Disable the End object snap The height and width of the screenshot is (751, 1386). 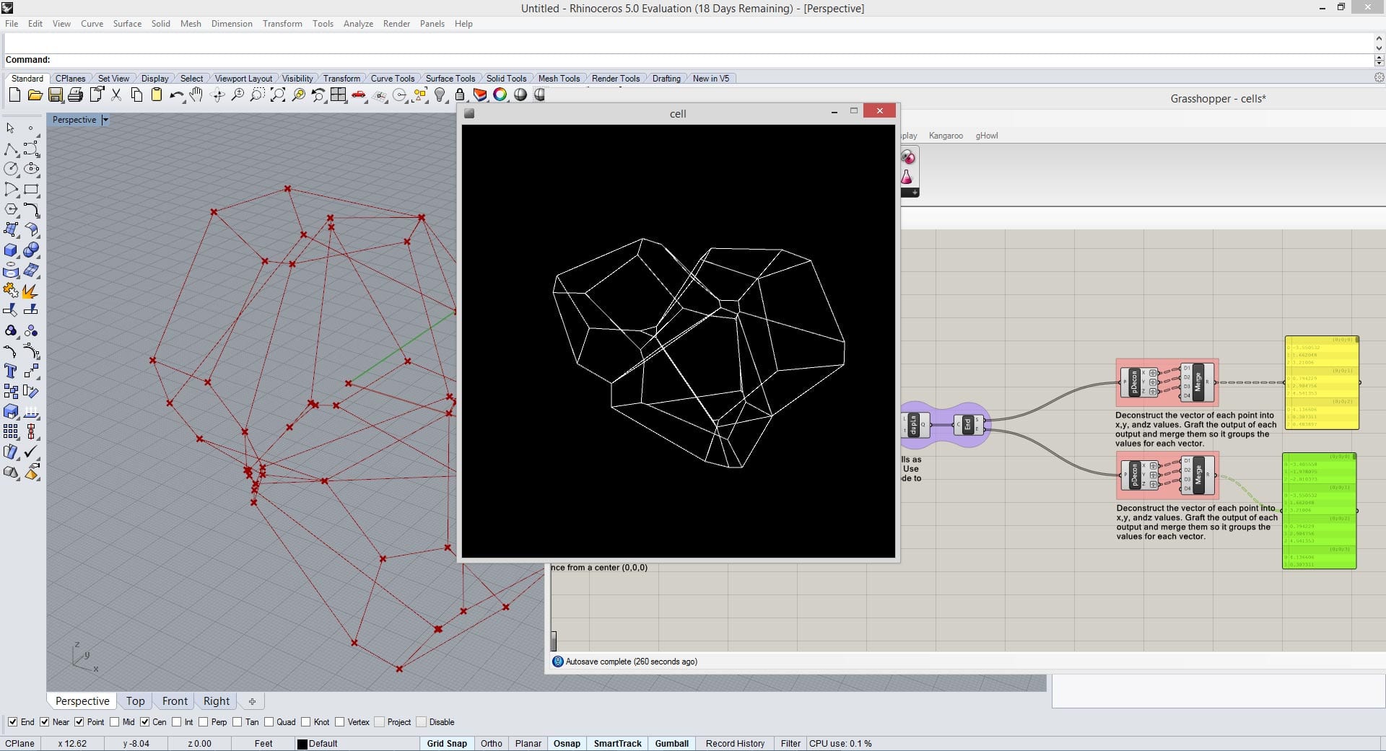13,721
